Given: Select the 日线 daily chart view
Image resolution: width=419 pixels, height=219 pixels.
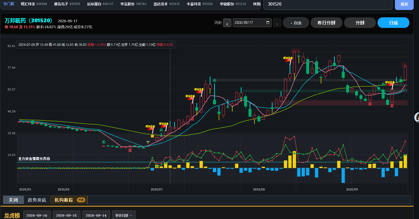Looking at the screenshot, I should tap(393, 23).
